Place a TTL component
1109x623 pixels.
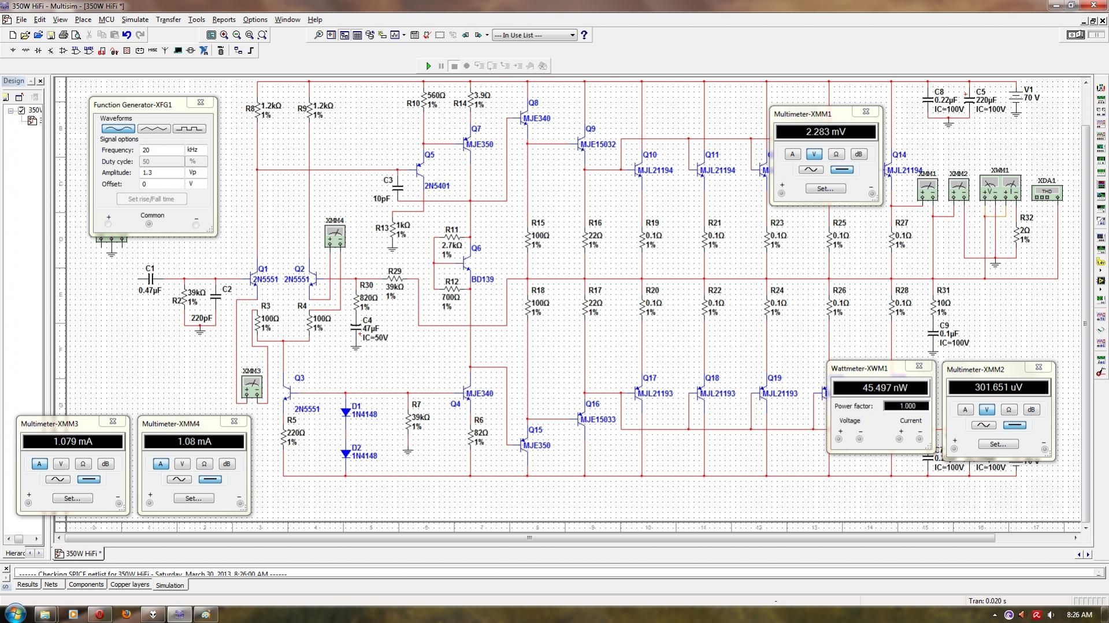[76, 51]
